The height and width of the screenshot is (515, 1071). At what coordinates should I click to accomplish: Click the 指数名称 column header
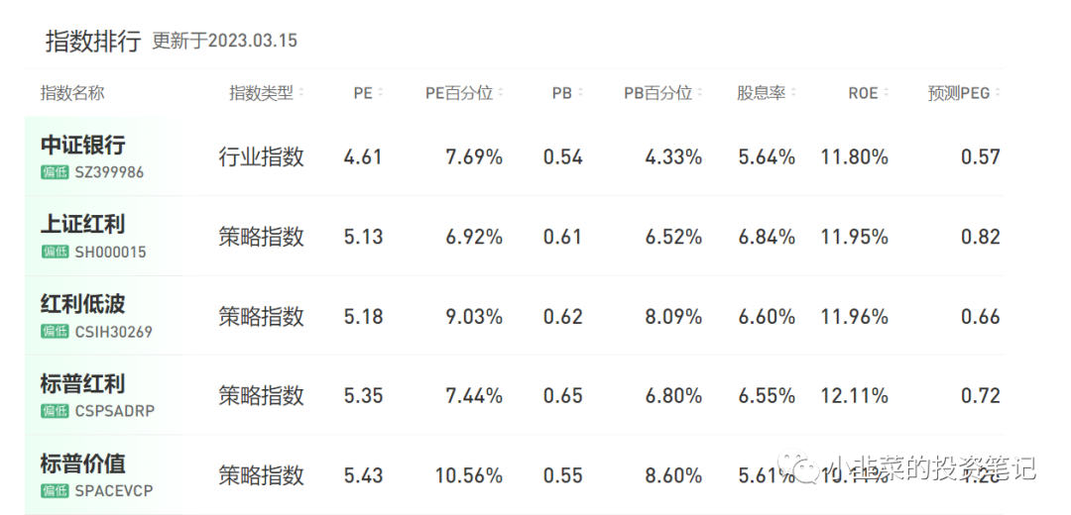click(72, 93)
